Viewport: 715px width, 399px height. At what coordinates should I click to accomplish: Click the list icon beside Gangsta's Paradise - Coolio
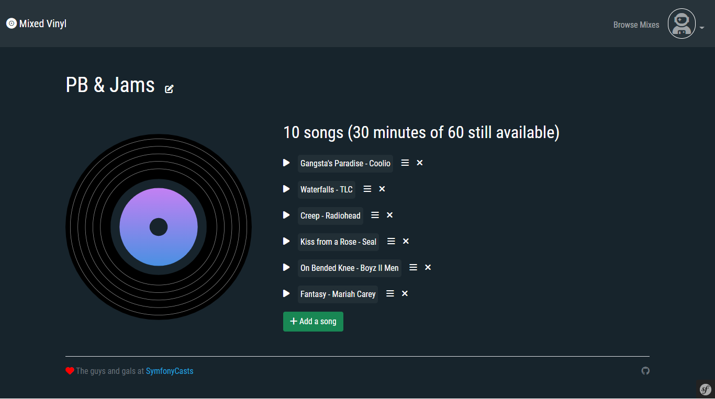click(x=405, y=162)
